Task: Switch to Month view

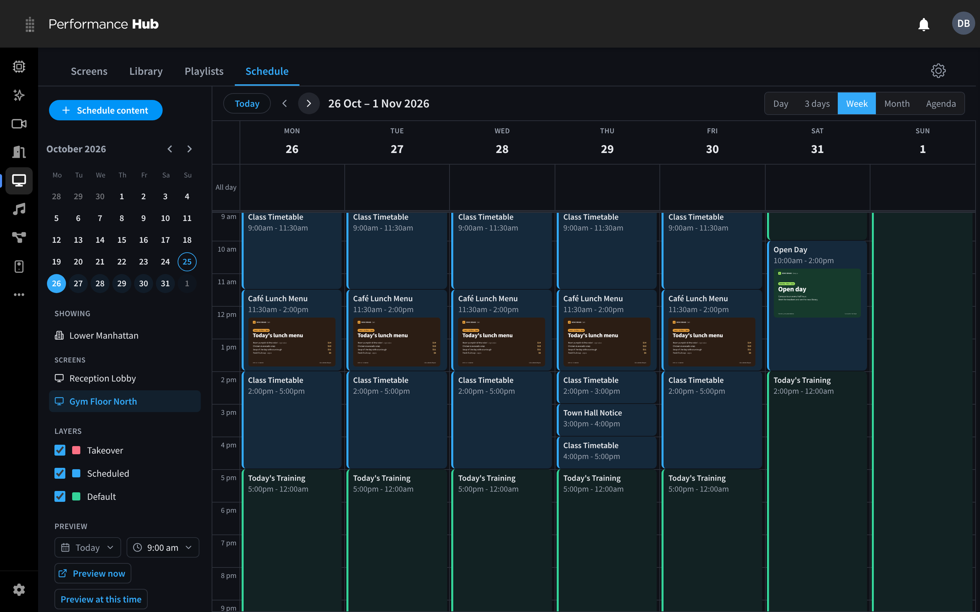Action: (x=897, y=104)
